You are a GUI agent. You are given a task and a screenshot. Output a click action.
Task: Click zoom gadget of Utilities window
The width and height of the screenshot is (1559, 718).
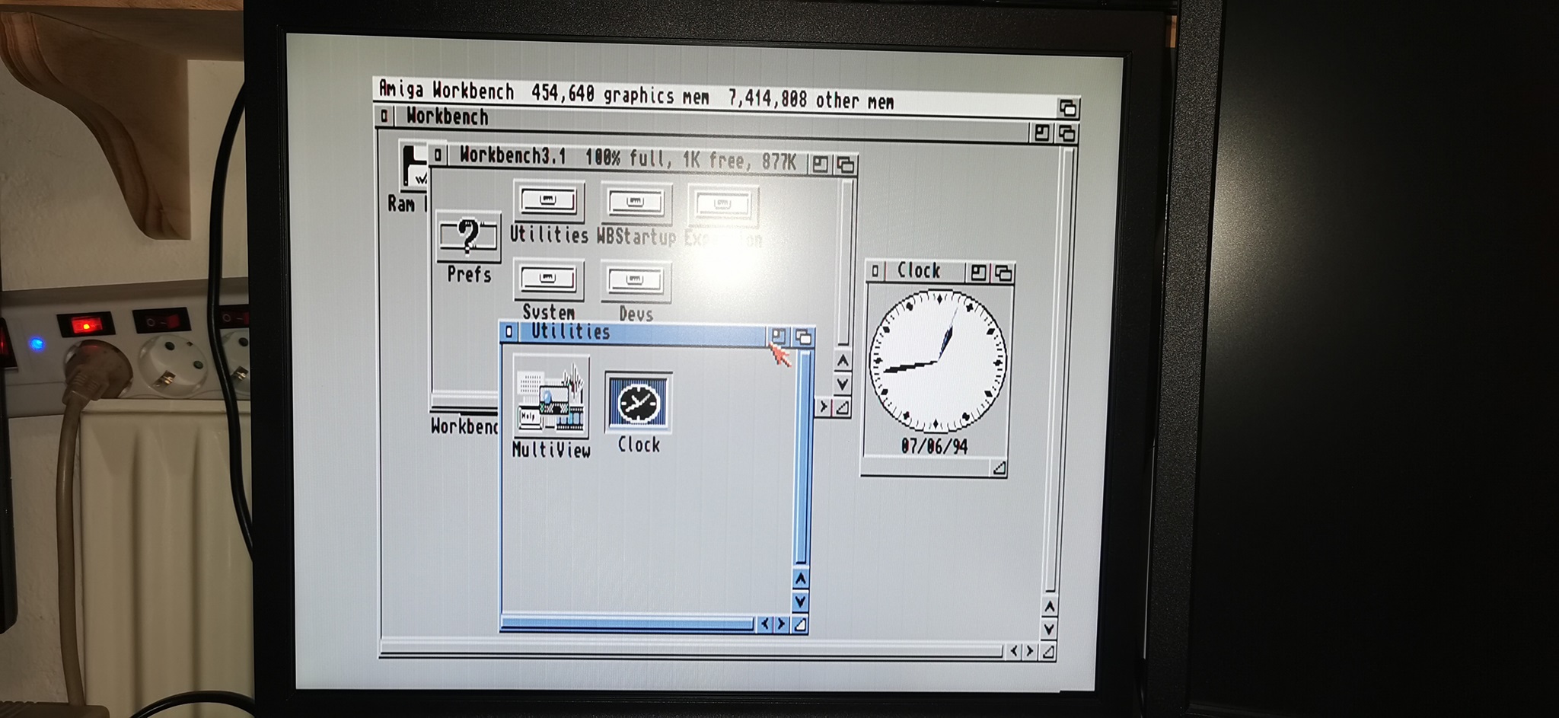pyautogui.click(x=778, y=336)
